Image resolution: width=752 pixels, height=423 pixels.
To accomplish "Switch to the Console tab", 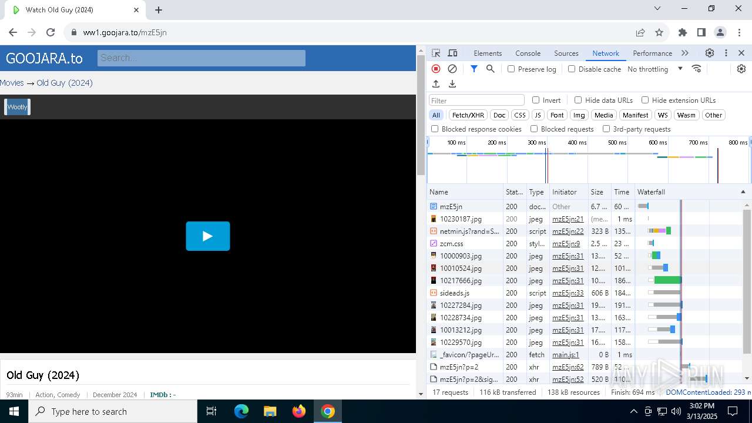I will [x=528, y=53].
